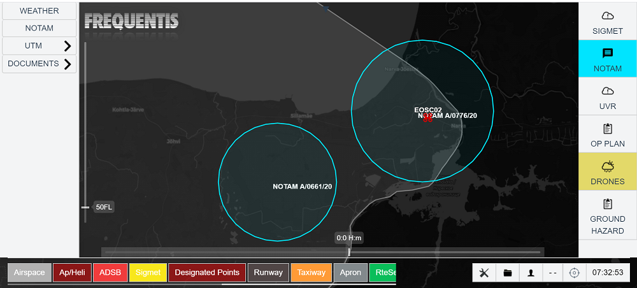637x288 pixels.
Task: Click the time slider handle at 0:0 H:m
Action: point(349,252)
